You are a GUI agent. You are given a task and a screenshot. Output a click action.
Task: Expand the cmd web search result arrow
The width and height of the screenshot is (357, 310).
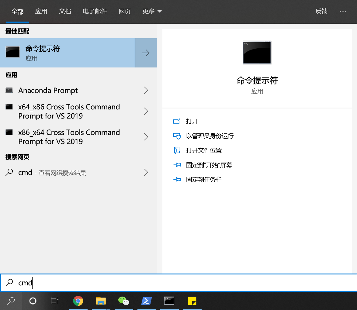146,172
